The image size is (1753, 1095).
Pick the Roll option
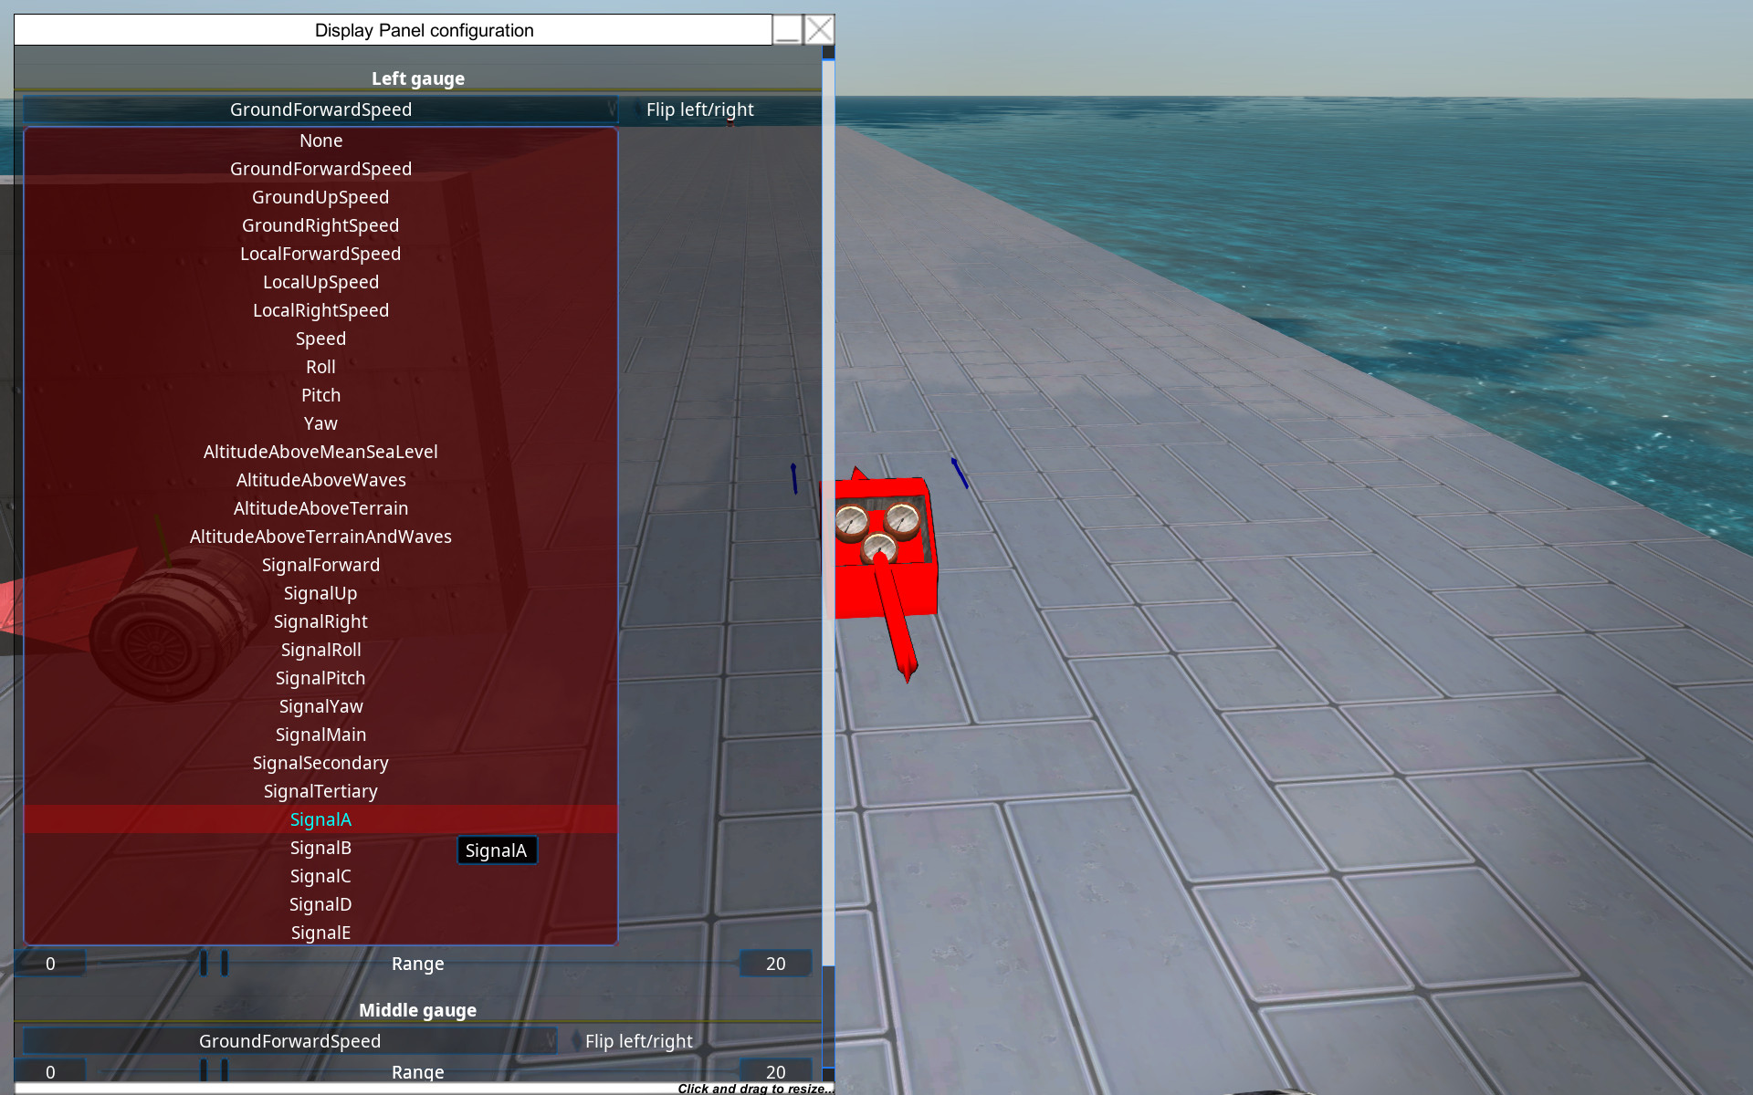coord(320,367)
